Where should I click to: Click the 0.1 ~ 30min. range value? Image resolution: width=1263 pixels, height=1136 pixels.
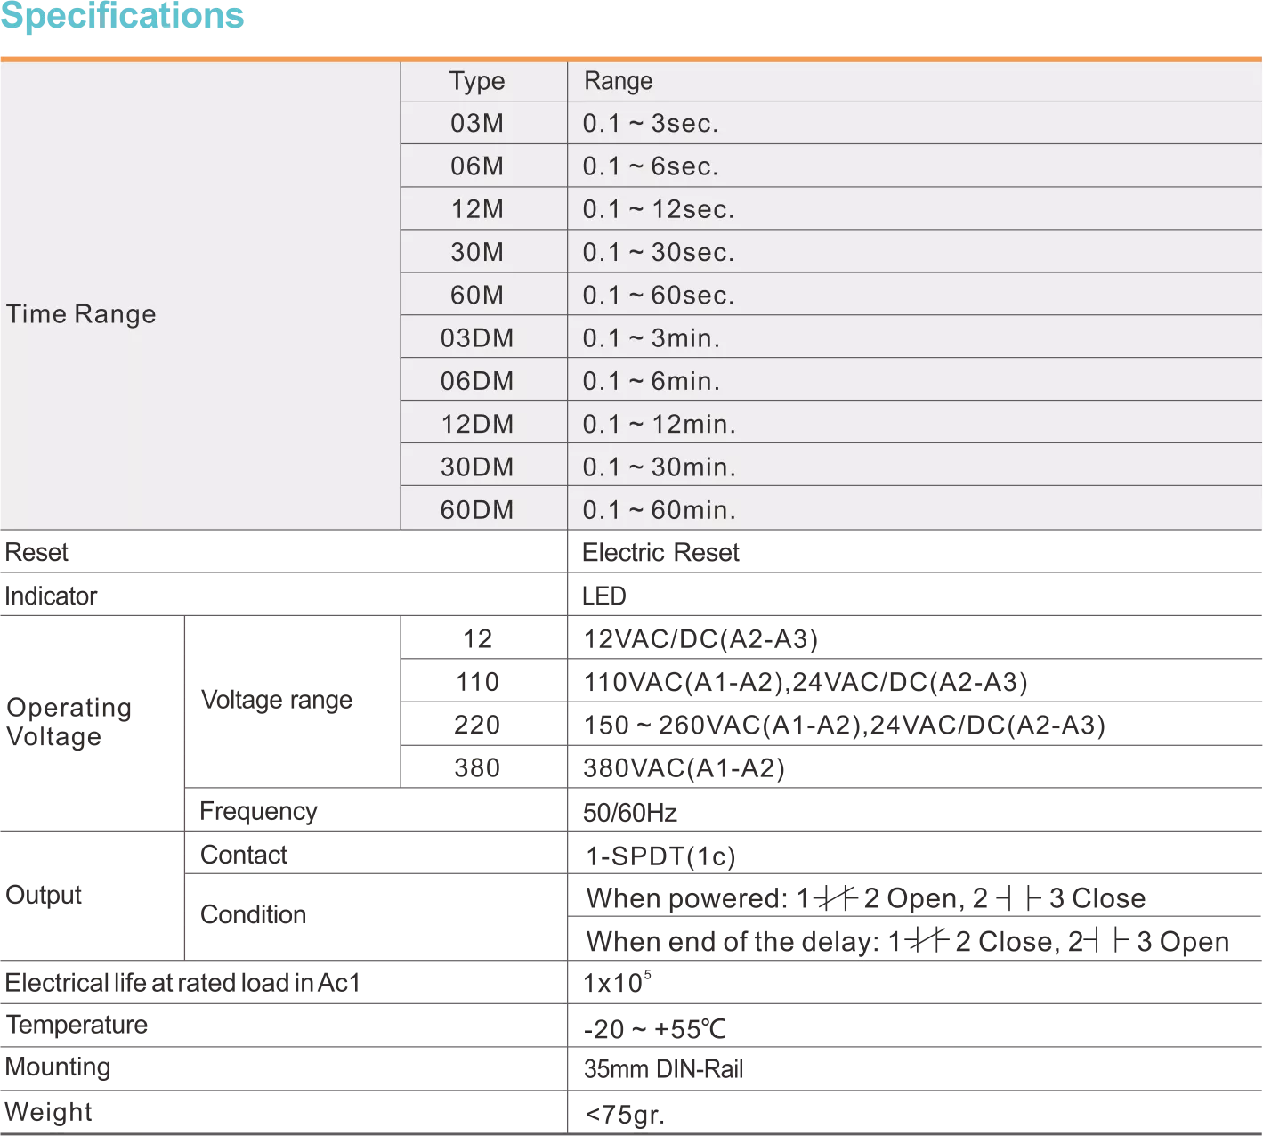coord(659,467)
